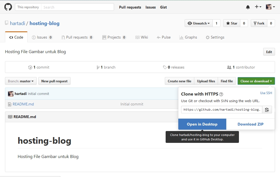This screenshot has height=177, width=280.
Task: Toggle the Clone or download dropdown
Action: tap(256, 81)
